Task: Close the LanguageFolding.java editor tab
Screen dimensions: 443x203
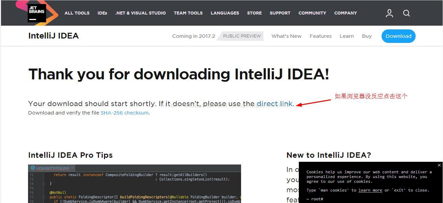Action: [x=72, y=168]
